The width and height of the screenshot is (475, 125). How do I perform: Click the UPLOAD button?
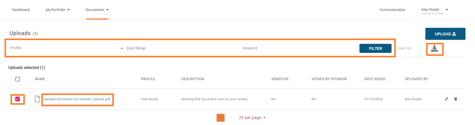coord(445,34)
